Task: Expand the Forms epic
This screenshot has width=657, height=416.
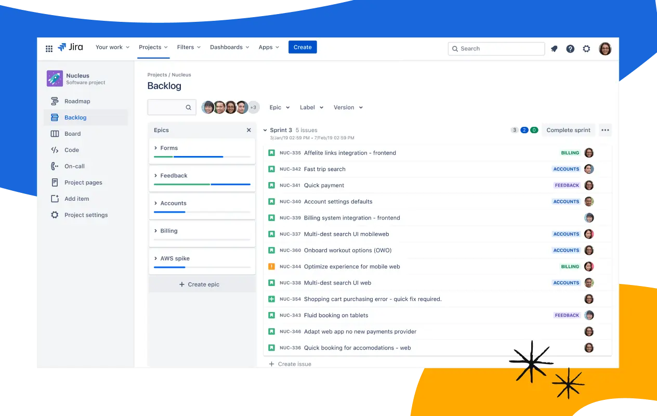Action: click(155, 148)
